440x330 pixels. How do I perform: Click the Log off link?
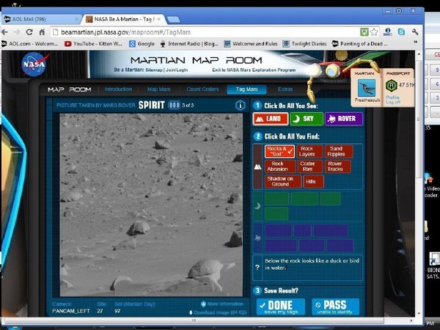[393, 102]
